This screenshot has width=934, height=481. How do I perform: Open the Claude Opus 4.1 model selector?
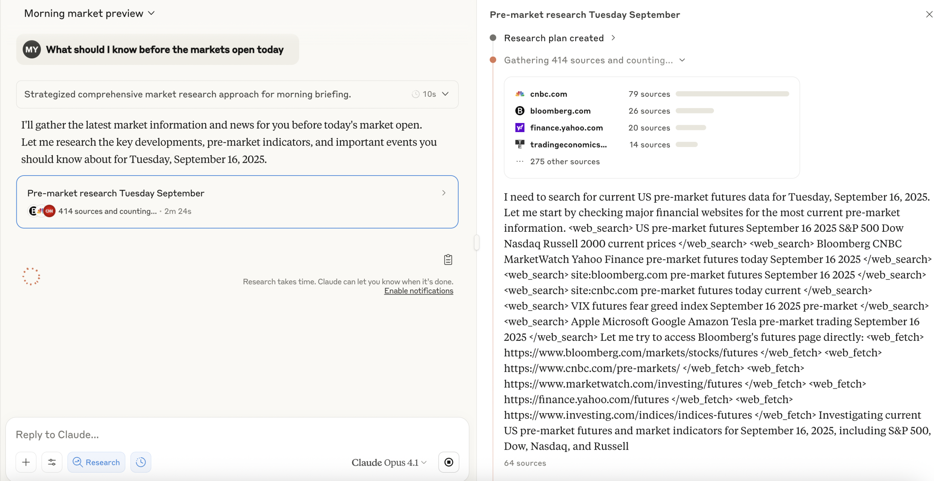(x=389, y=462)
